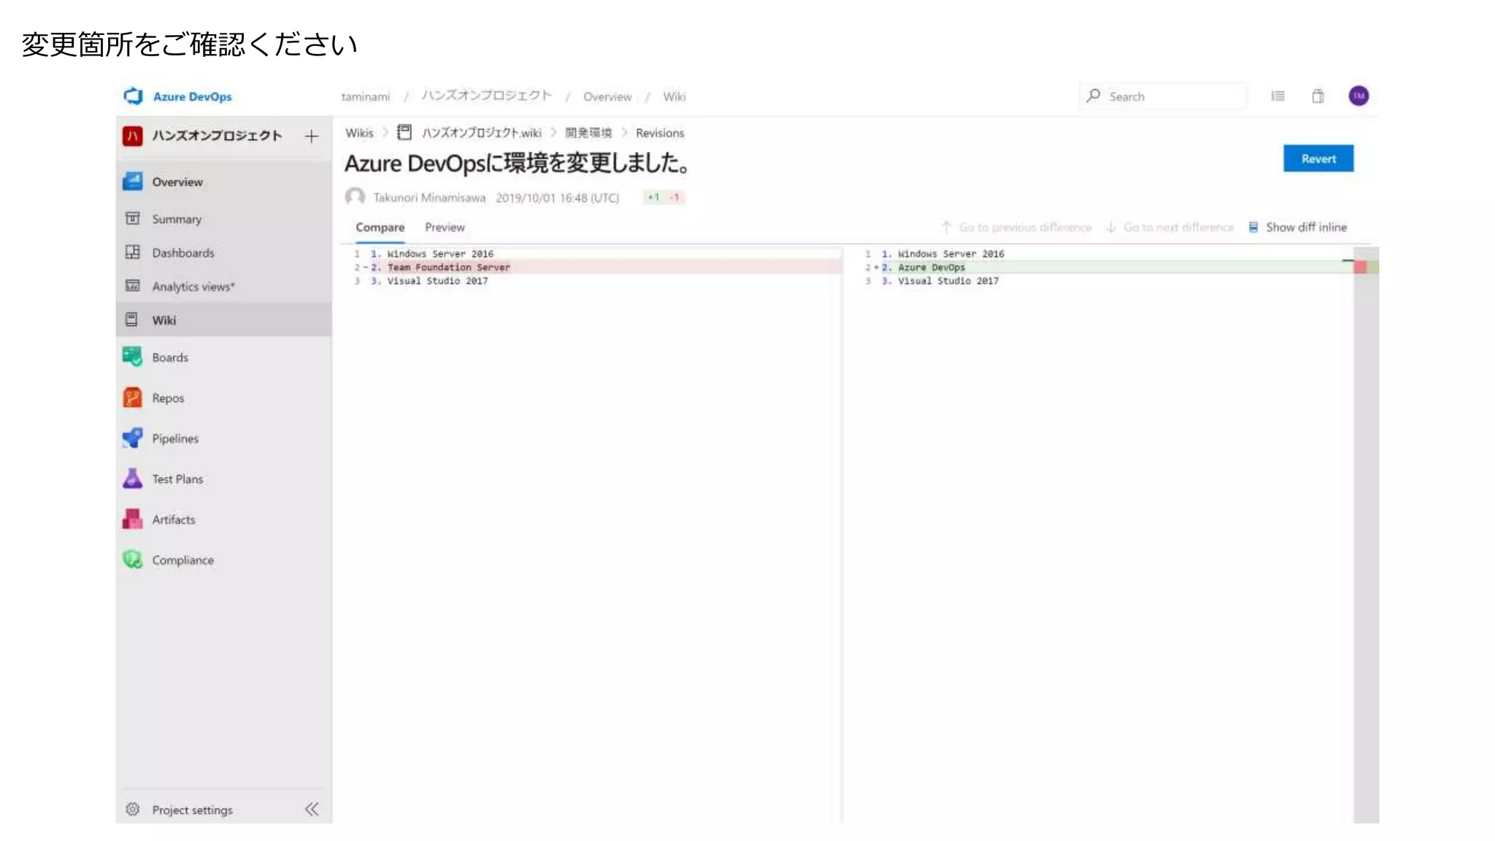Click the ハンズオンプロジェクト sidebar project title
Viewport: 1495px width, 841px height.
point(217,136)
